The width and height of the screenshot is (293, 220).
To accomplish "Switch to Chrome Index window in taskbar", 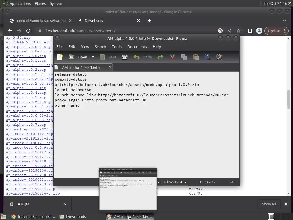I will pyautogui.click(x=34, y=217).
